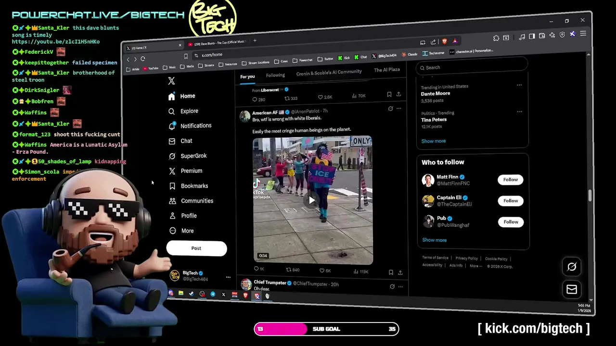Bookmark the American AF post
This screenshot has width=616, height=346.
[391, 272]
